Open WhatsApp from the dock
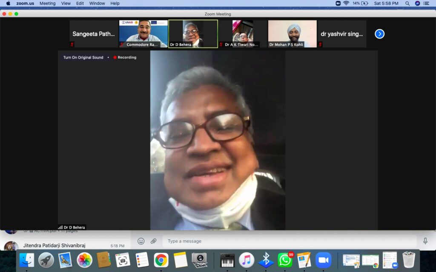436x272 pixels. coord(285,260)
